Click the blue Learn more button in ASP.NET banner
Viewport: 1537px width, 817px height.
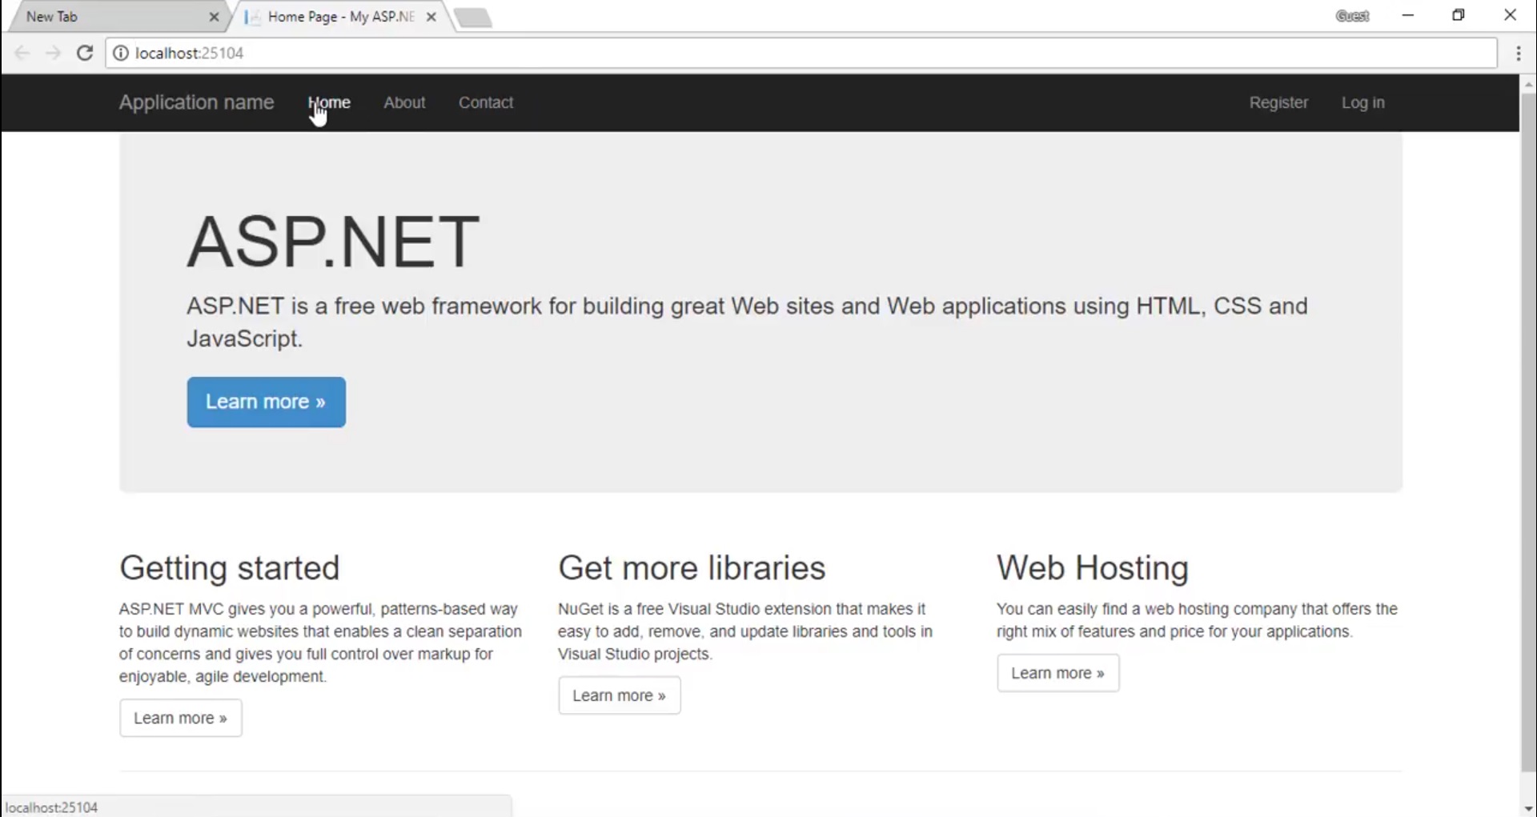click(x=266, y=402)
